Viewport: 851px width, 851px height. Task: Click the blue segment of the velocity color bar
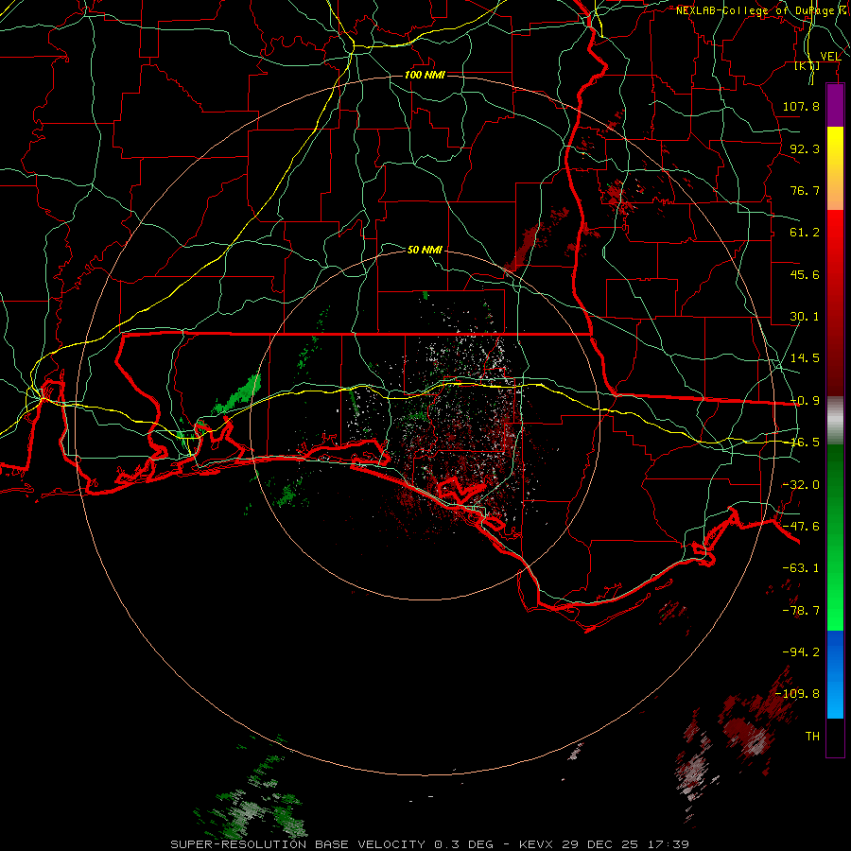pos(835,674)
